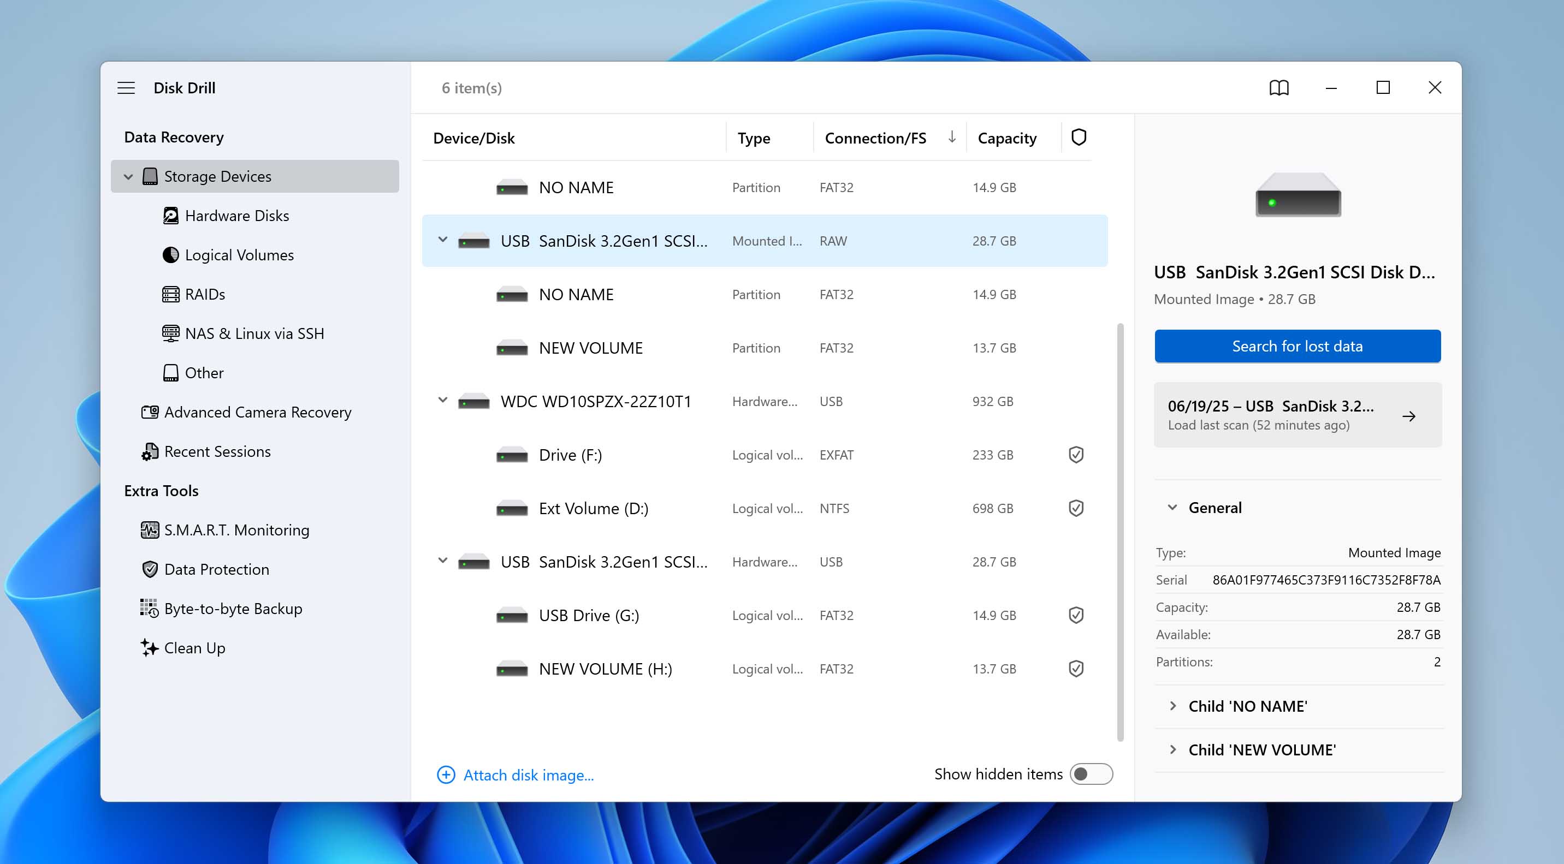Click the device list vertical scrollbar
The height and width of the screenshot is (864, 1564).
[1120, 532]
